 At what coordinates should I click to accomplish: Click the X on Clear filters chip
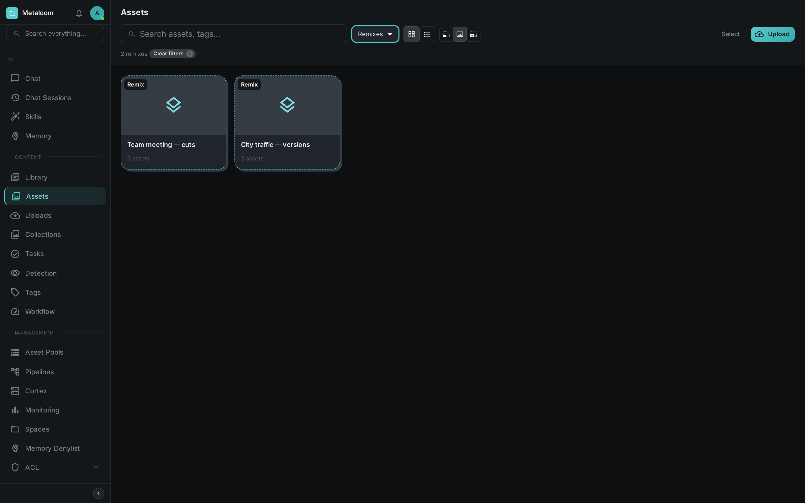coord(190,54)
